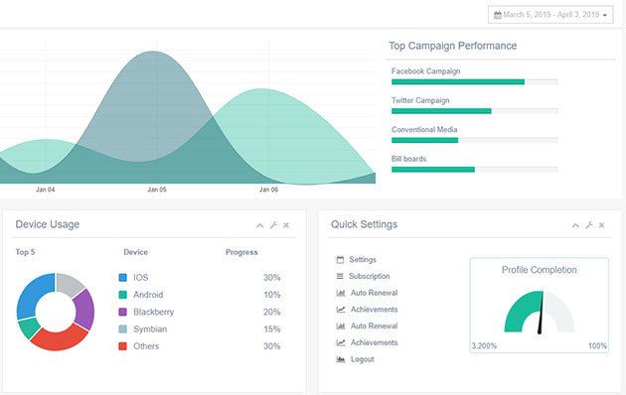The height and width of the screenshot is (395, 626).
Task: Click the Subscription list icon
Action: [x=340, y=276]
